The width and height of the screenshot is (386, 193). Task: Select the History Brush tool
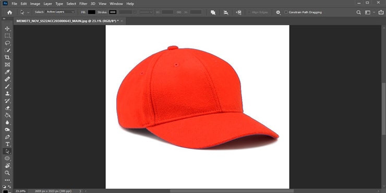7,101
